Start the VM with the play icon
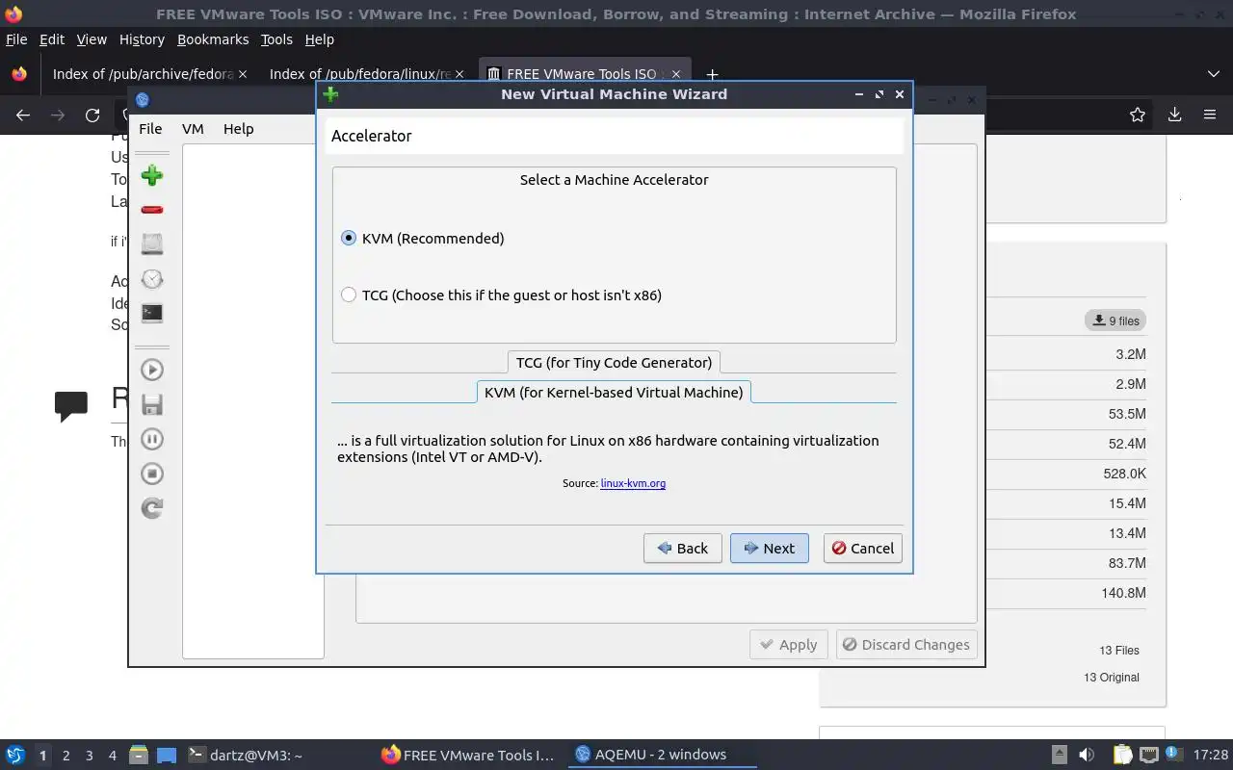1233x770 pixels. (151, 370)
